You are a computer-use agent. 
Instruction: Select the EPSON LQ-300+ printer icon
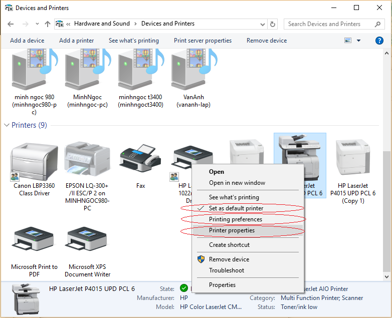point(87,160)
